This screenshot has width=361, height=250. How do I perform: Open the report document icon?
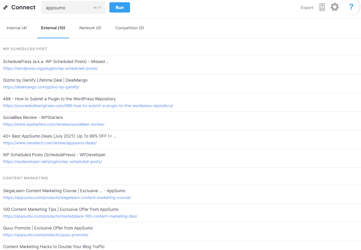pyautogui.click(x=322, y=7)
